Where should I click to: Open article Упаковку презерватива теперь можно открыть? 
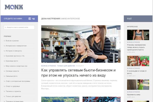pos(136,47)
